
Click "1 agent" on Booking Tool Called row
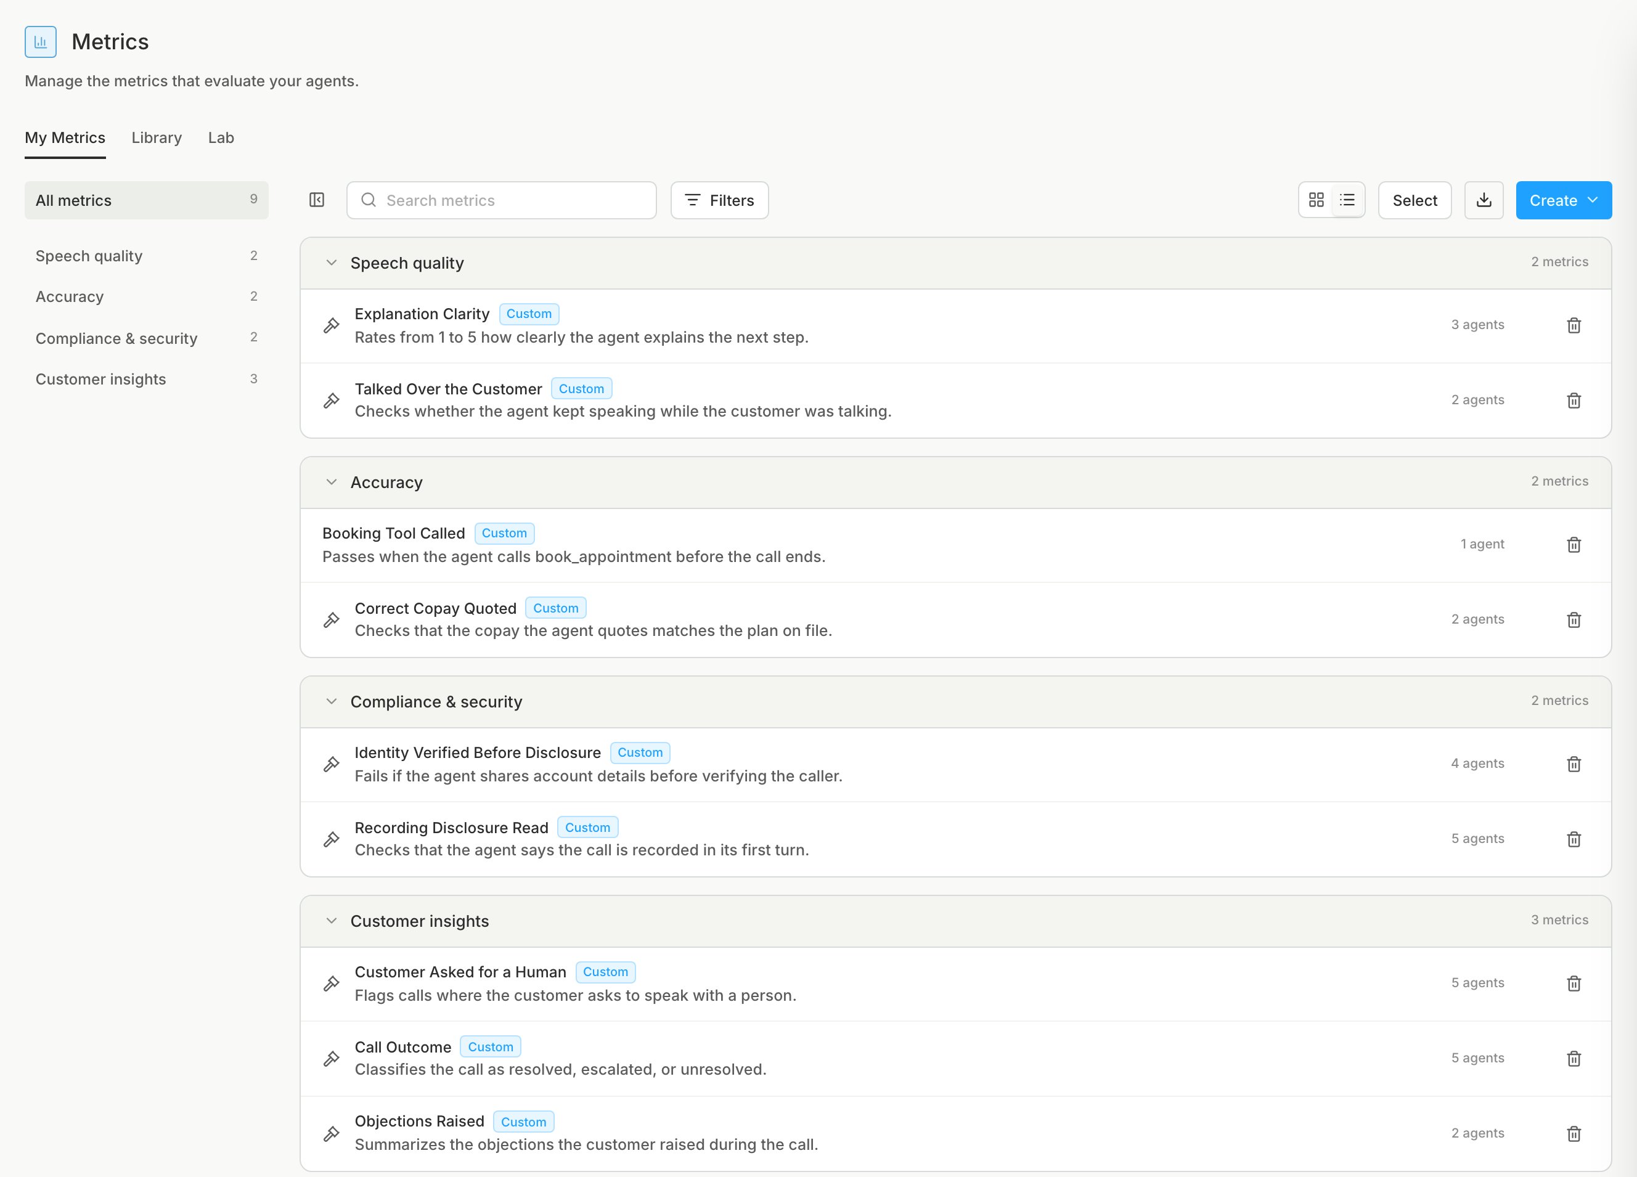tap(1482, 544)
